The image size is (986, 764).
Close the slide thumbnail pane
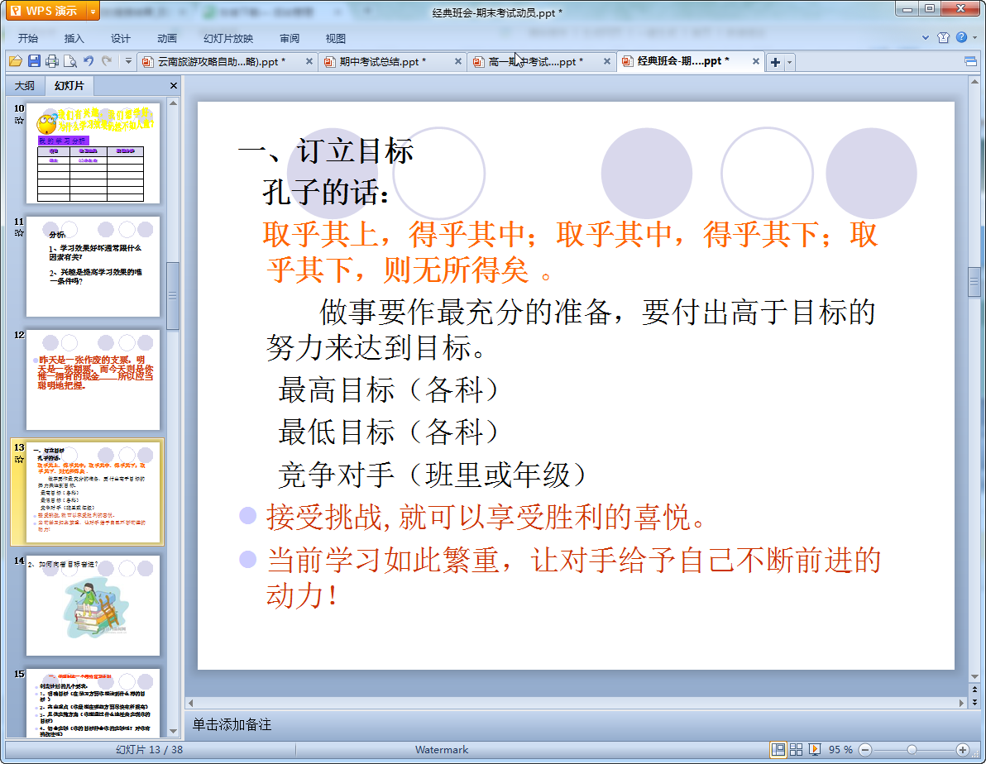174,85
